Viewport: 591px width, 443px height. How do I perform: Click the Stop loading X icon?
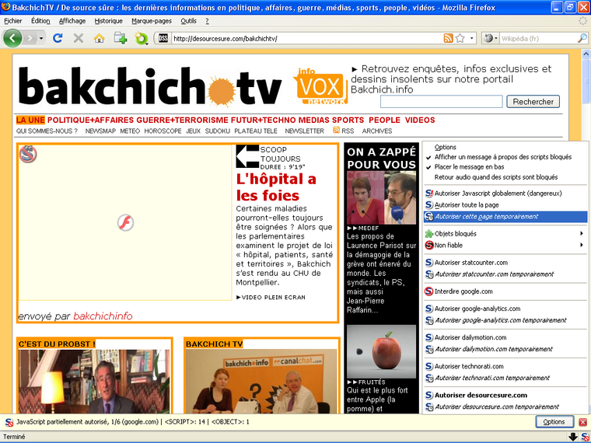click(x=78, y=38)
